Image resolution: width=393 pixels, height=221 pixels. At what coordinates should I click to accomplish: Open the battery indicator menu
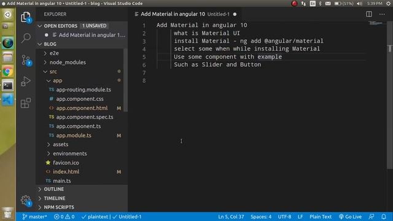coord(344,4)
